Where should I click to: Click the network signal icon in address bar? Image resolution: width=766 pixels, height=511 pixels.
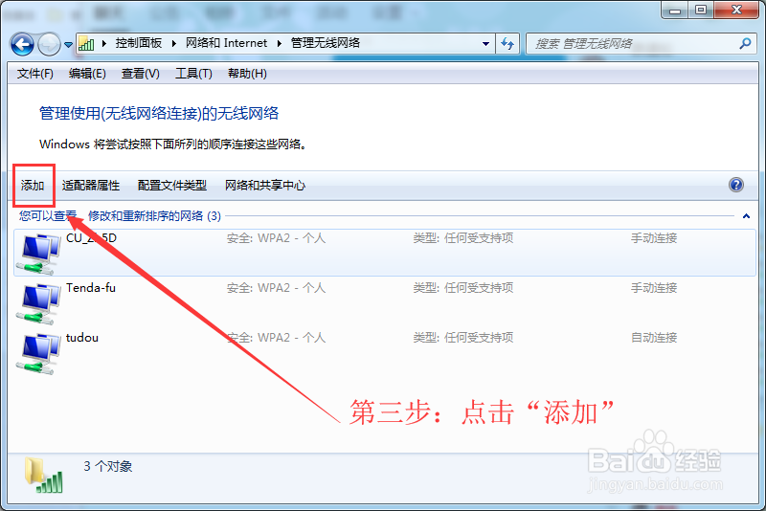pos(86,43)
